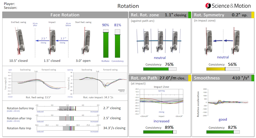Click the yellow status indicator beside Rot. Symmetry
This screenshot has width=256, height=138.
point(253,15)
